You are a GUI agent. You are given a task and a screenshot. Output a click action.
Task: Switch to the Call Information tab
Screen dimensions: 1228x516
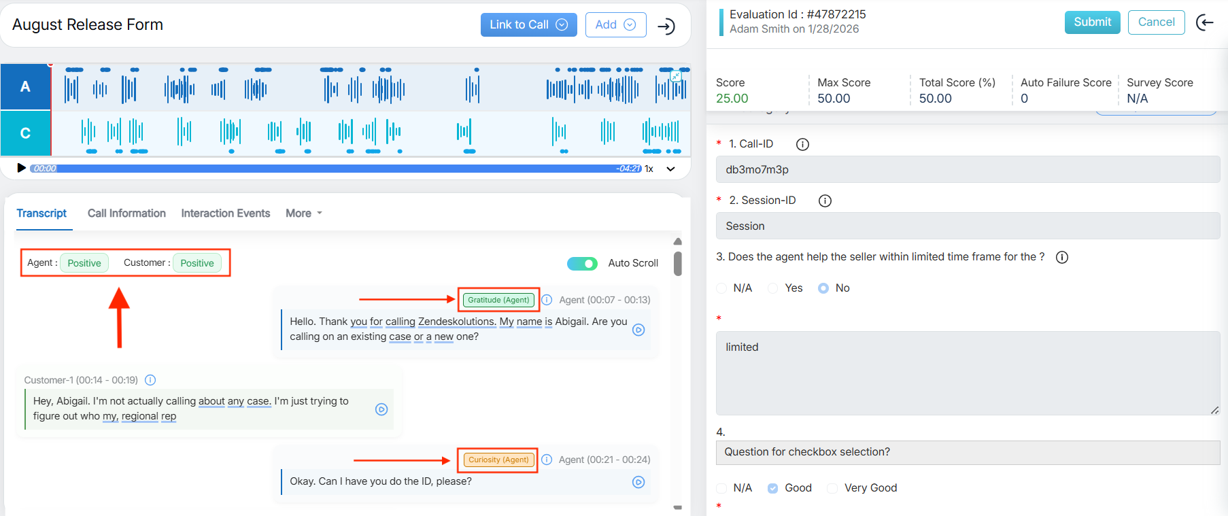[126, 213]
